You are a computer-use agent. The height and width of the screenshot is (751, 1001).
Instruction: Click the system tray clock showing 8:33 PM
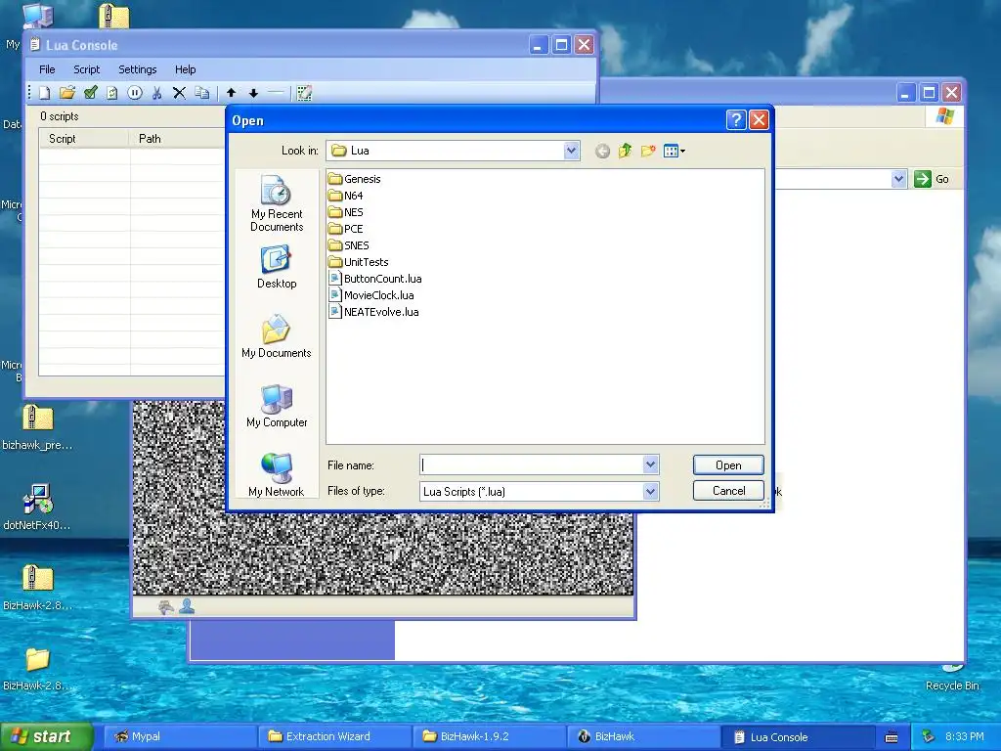(964, 736)
